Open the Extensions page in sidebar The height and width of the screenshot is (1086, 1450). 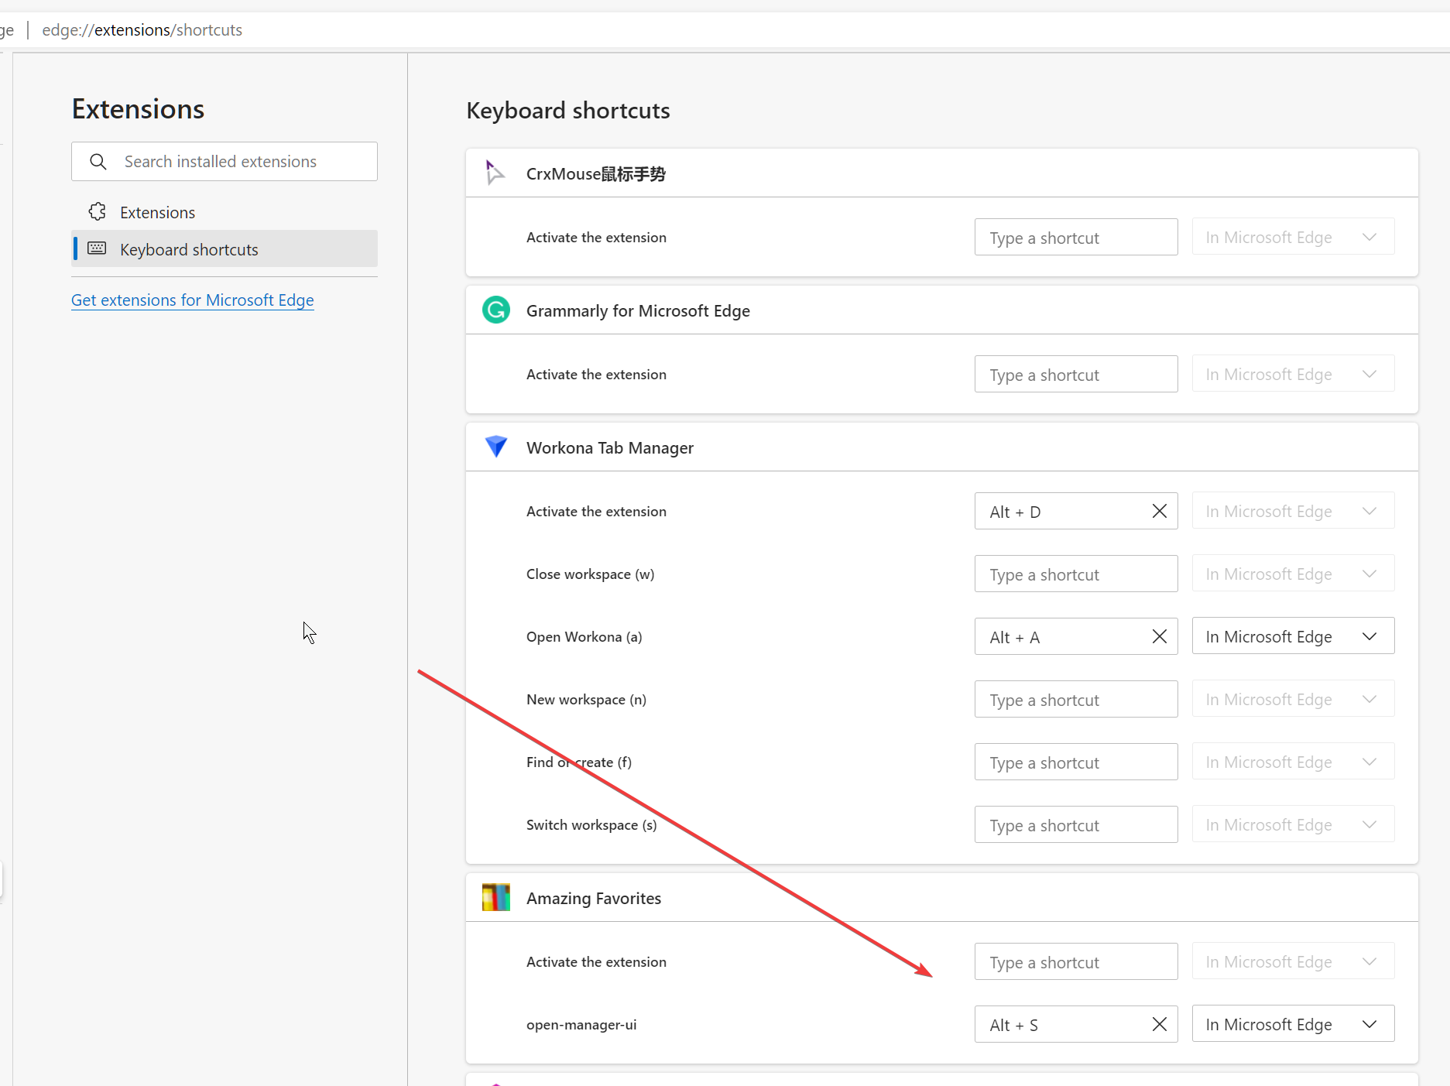click(225, 212)
